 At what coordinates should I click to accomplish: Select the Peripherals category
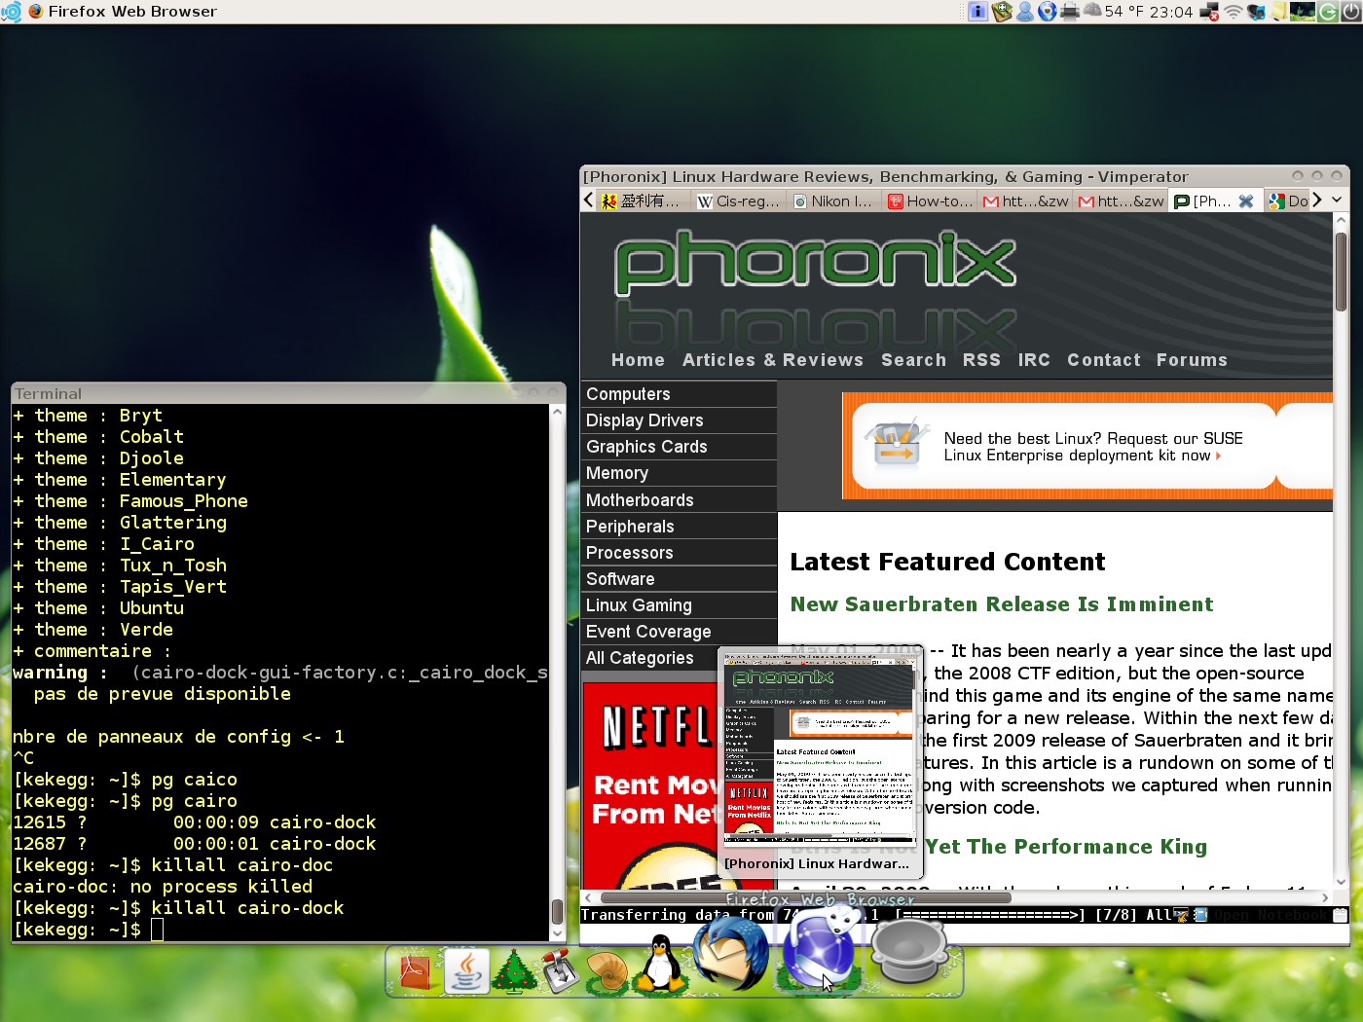(679, 527)
